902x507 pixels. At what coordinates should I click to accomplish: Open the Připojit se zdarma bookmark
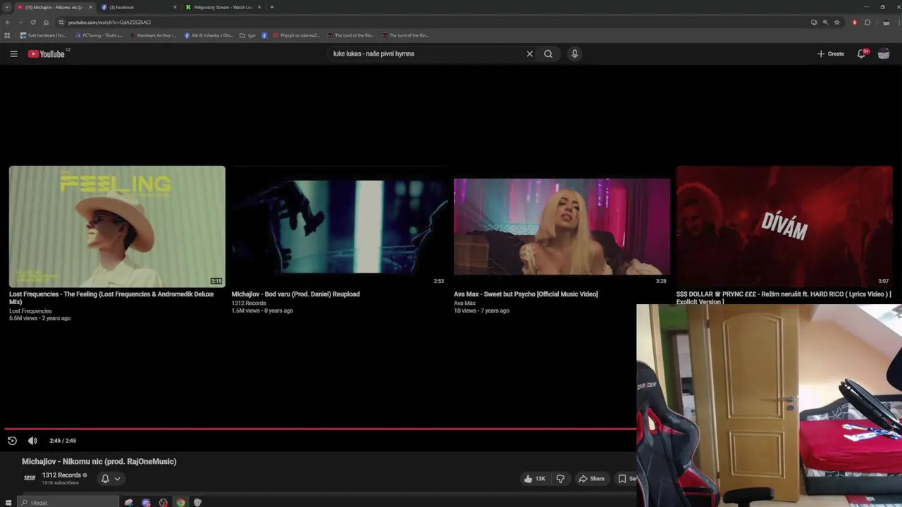click(x=296, y=35)
